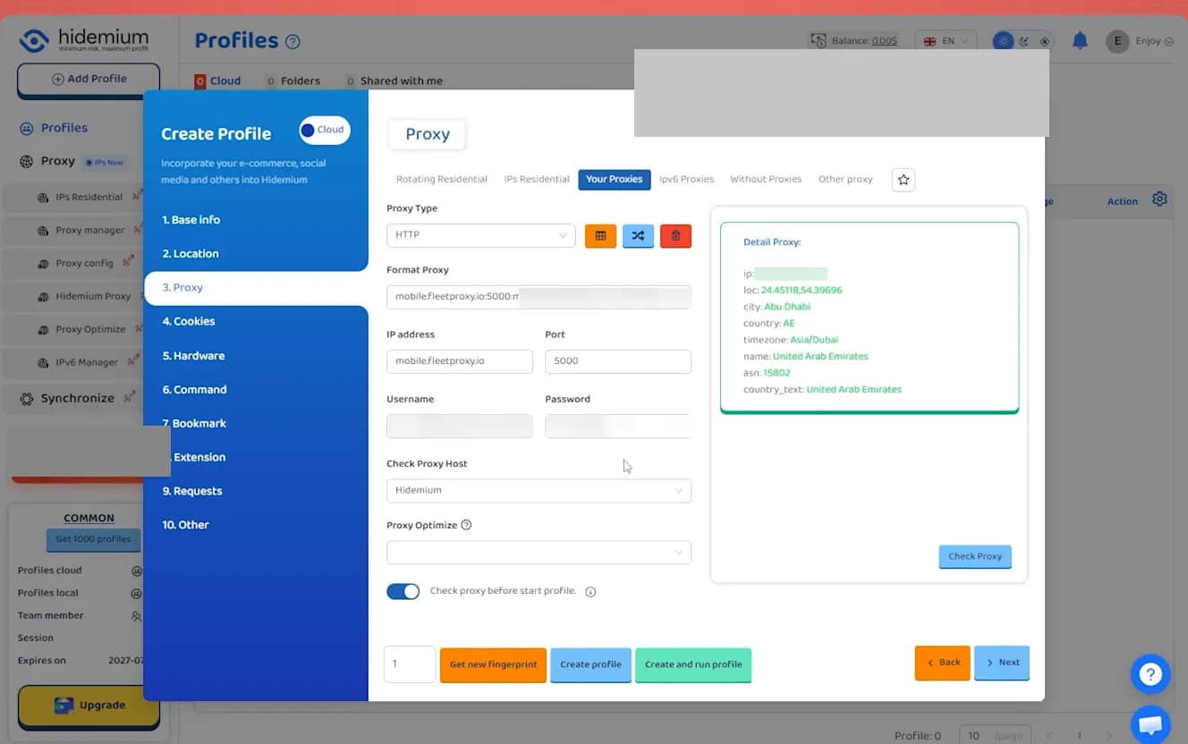Select the Without Proxies tab
Image resolution: width=1188 pixels, height=744 pixels.
[766, 179]
